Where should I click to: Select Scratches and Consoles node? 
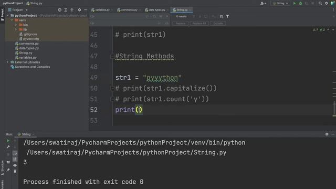30,67
